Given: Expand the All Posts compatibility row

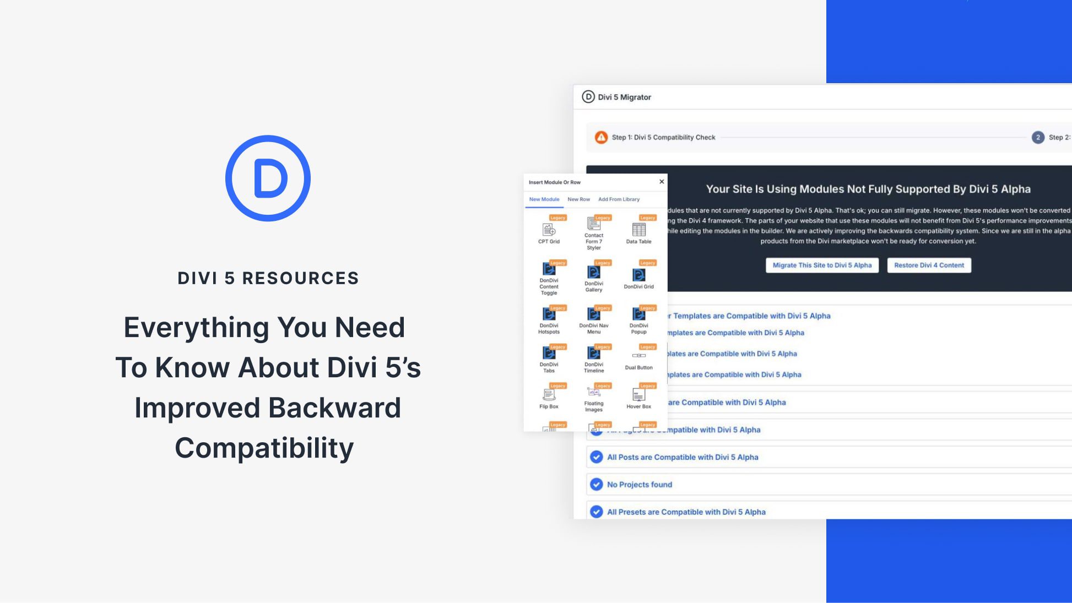Looking at the screenshot, I should click(682, 457).
